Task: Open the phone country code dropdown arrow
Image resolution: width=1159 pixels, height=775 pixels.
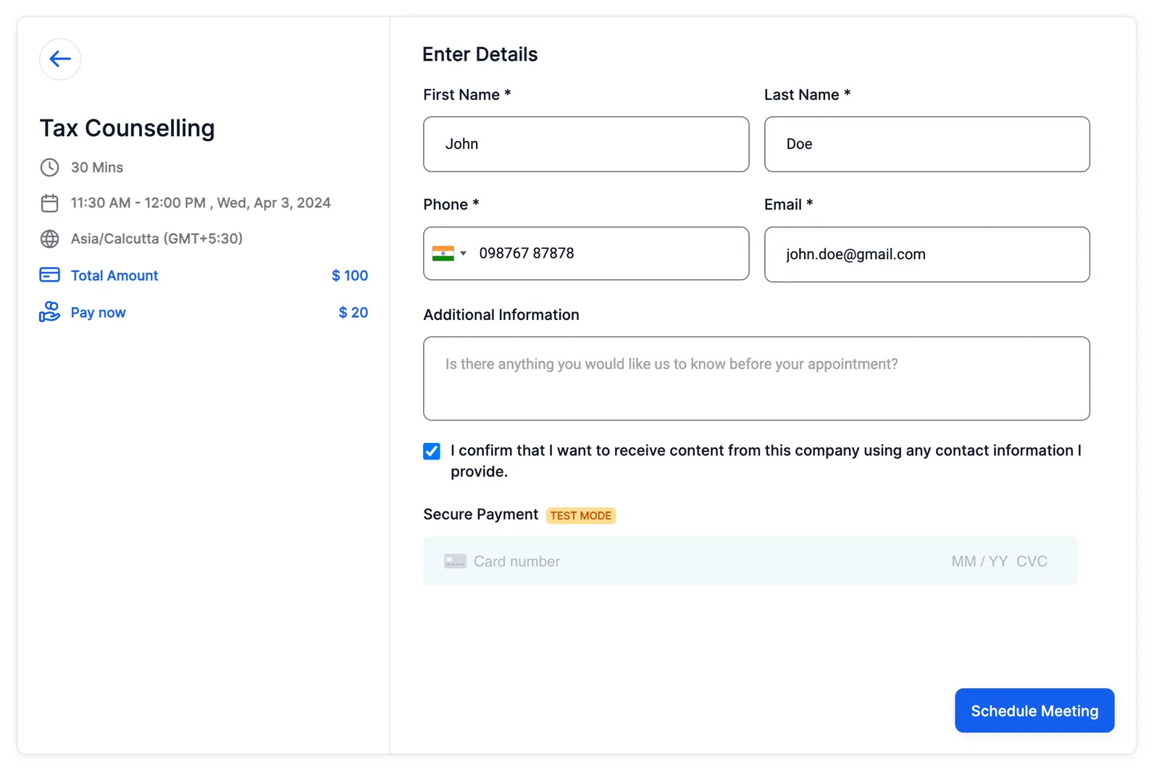Action: (464, 253)
